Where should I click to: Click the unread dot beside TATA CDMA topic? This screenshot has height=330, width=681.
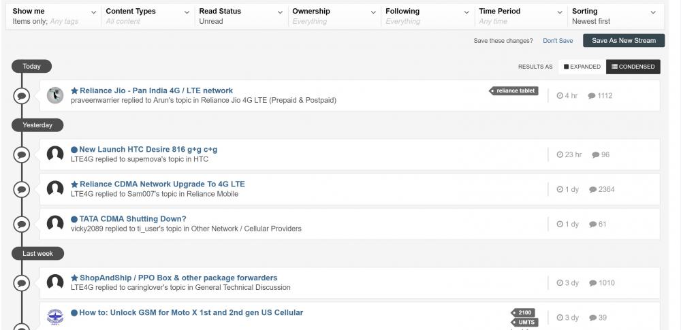click(74, 219)
